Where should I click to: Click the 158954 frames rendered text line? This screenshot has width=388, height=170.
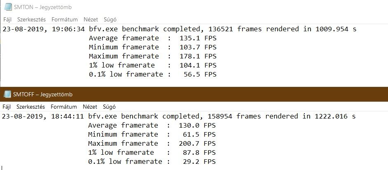coord(179,116)
